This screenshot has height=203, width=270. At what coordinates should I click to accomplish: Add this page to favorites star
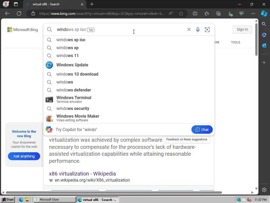point(181,13)
